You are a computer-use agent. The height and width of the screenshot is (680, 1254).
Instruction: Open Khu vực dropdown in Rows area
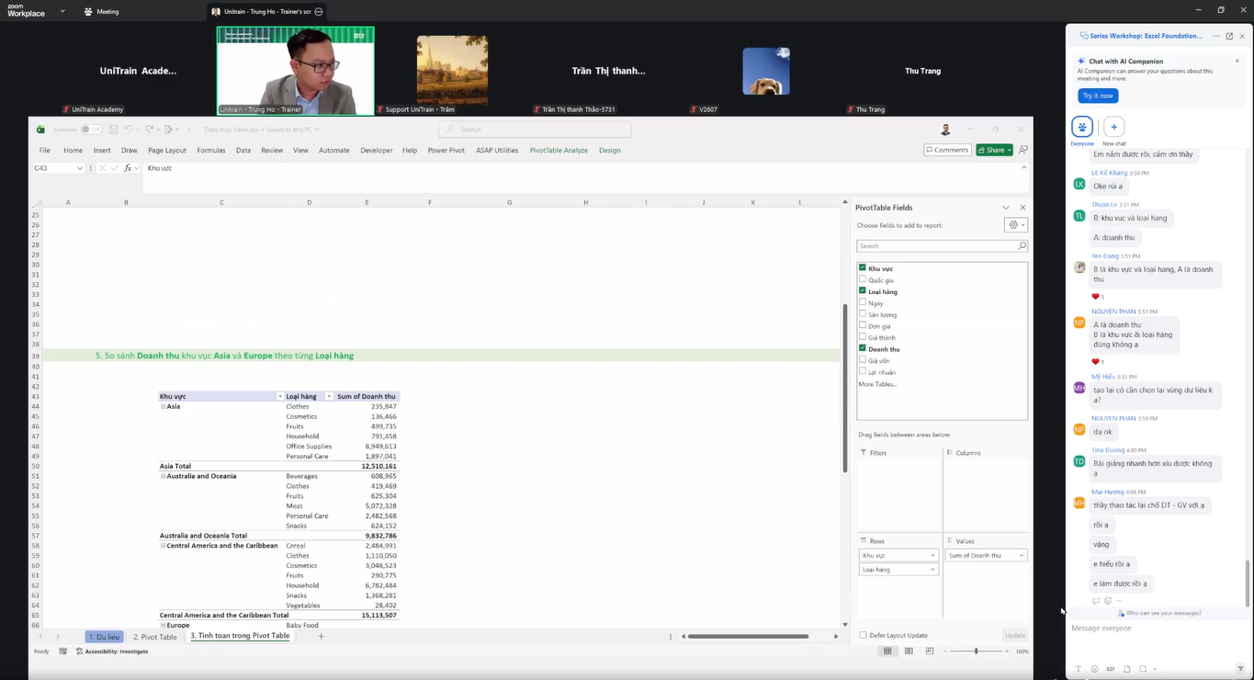(x=932, y=556)
